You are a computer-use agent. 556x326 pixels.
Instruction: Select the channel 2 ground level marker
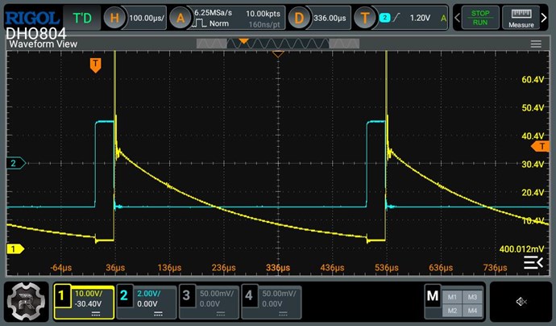click(x=16, y=163)
